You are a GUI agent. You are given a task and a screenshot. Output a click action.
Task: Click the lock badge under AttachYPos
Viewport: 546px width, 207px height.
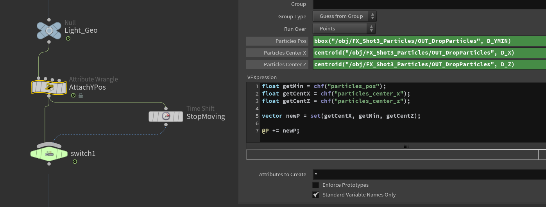(x=81, y=96)
